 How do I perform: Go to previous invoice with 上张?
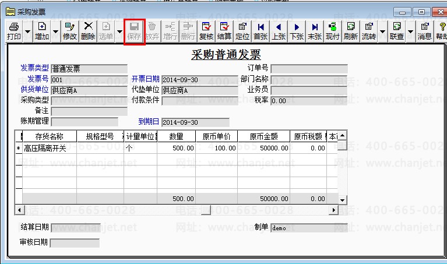click(279, 31)
